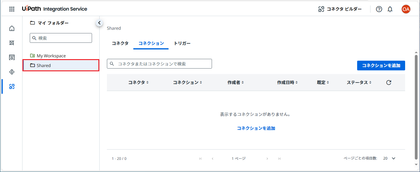Open the Connector Builder (コネクタ ビルダー)
Screen dimensions: 420x172
(x=340, y=9)
